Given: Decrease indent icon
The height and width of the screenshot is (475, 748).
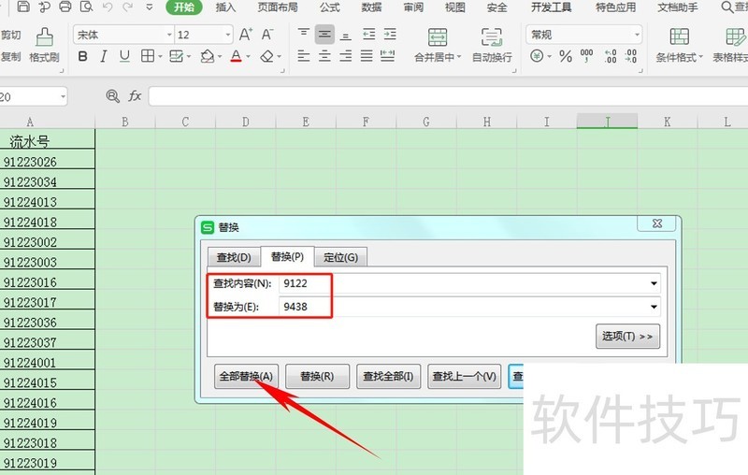Looking at the screenshot, I should click(368, 34).
